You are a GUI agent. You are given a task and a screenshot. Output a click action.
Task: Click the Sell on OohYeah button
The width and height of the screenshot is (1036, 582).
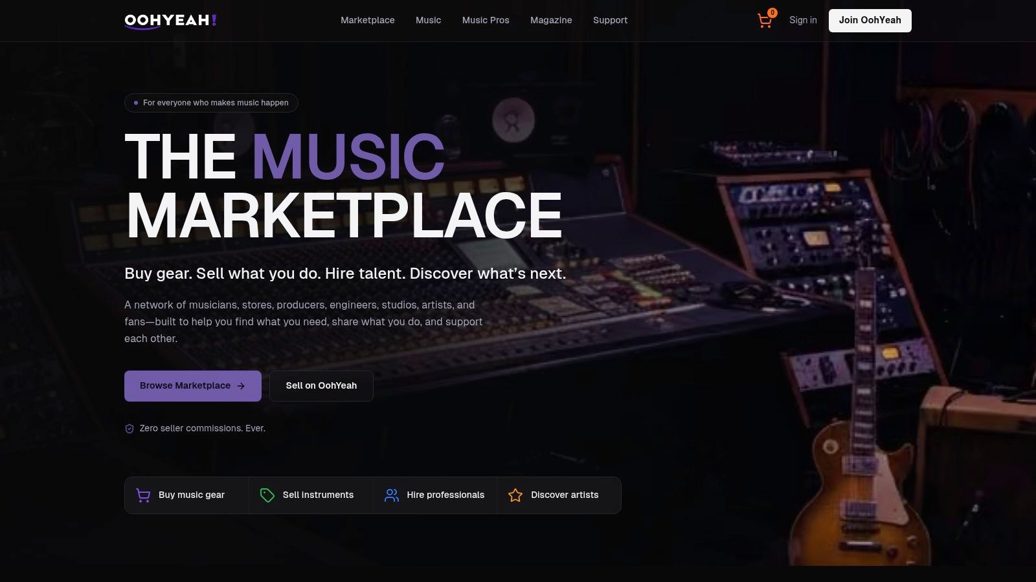point(321,386)
